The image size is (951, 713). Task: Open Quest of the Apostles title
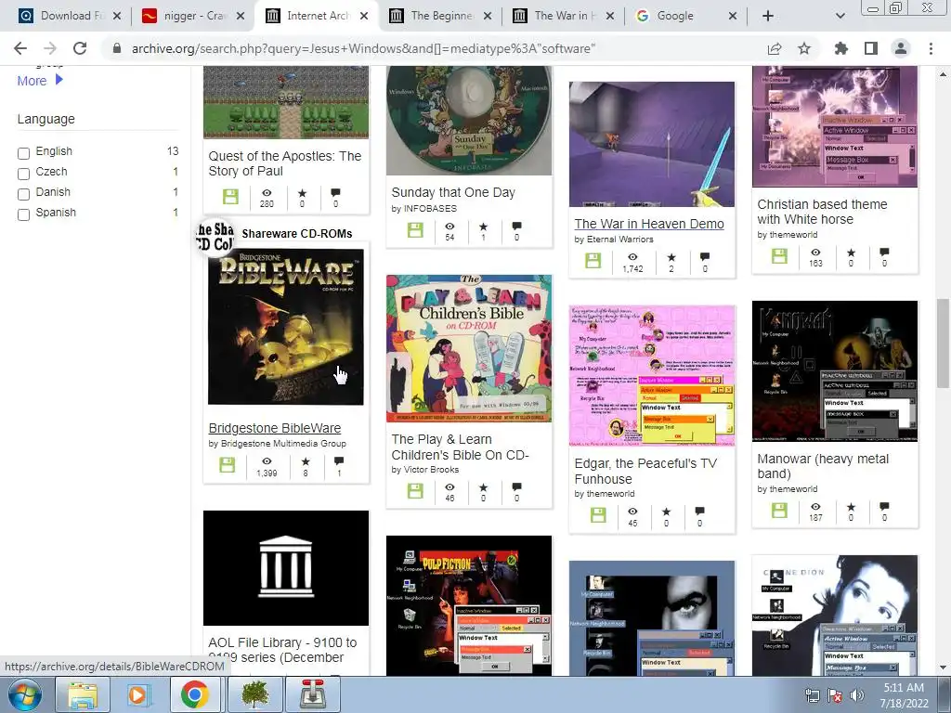coord(284,163)
